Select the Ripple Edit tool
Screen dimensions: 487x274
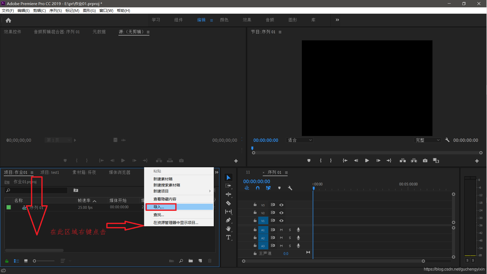(x=228, y=194)
